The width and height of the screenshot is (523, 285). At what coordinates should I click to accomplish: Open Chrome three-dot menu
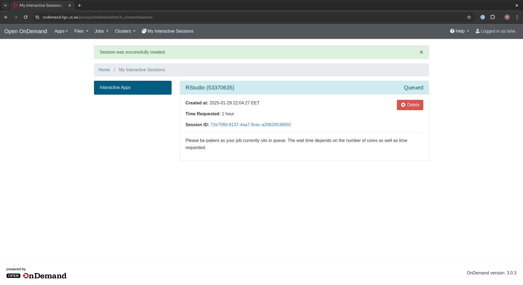(517, 17)
